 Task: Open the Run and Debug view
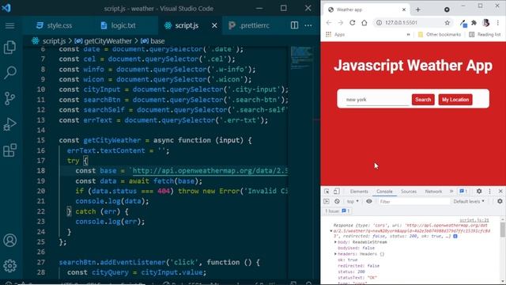click(9, 124)
